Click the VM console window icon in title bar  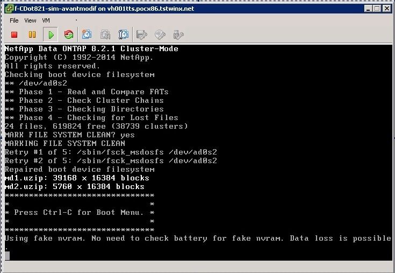pyautogui.click(x=10, y=9)
